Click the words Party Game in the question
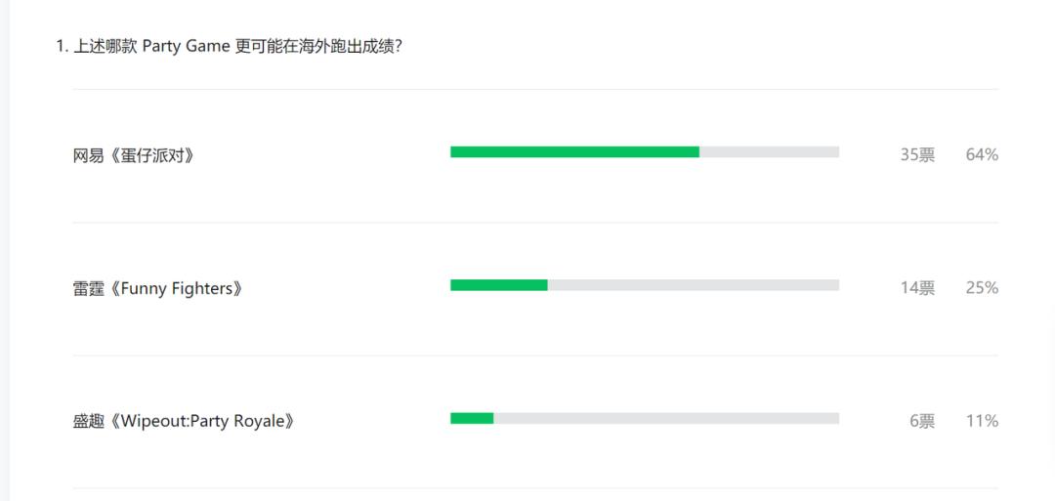Viewport: 1055px width, 501px height. pos(187,48)
